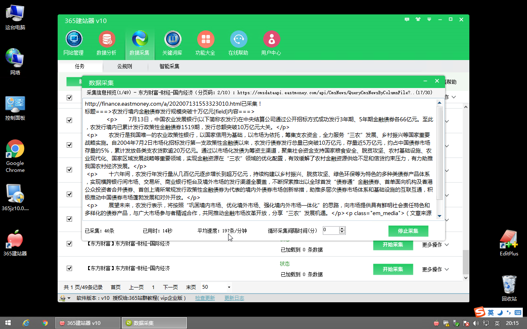Click the 英 language indicator in the system tray
The image size is (527, 329).
497,323
